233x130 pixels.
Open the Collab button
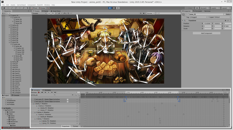(x=189, y=8)
